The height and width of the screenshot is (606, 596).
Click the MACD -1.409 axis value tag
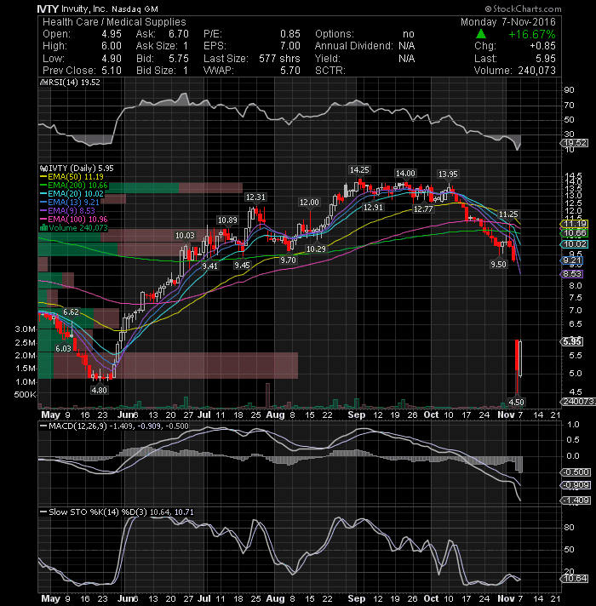click(575, 500)
